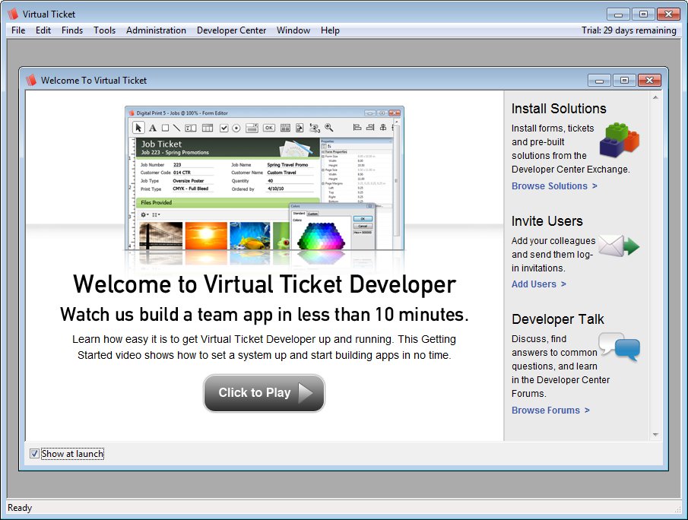Follow the Add Users link

[x=539, y=284]
